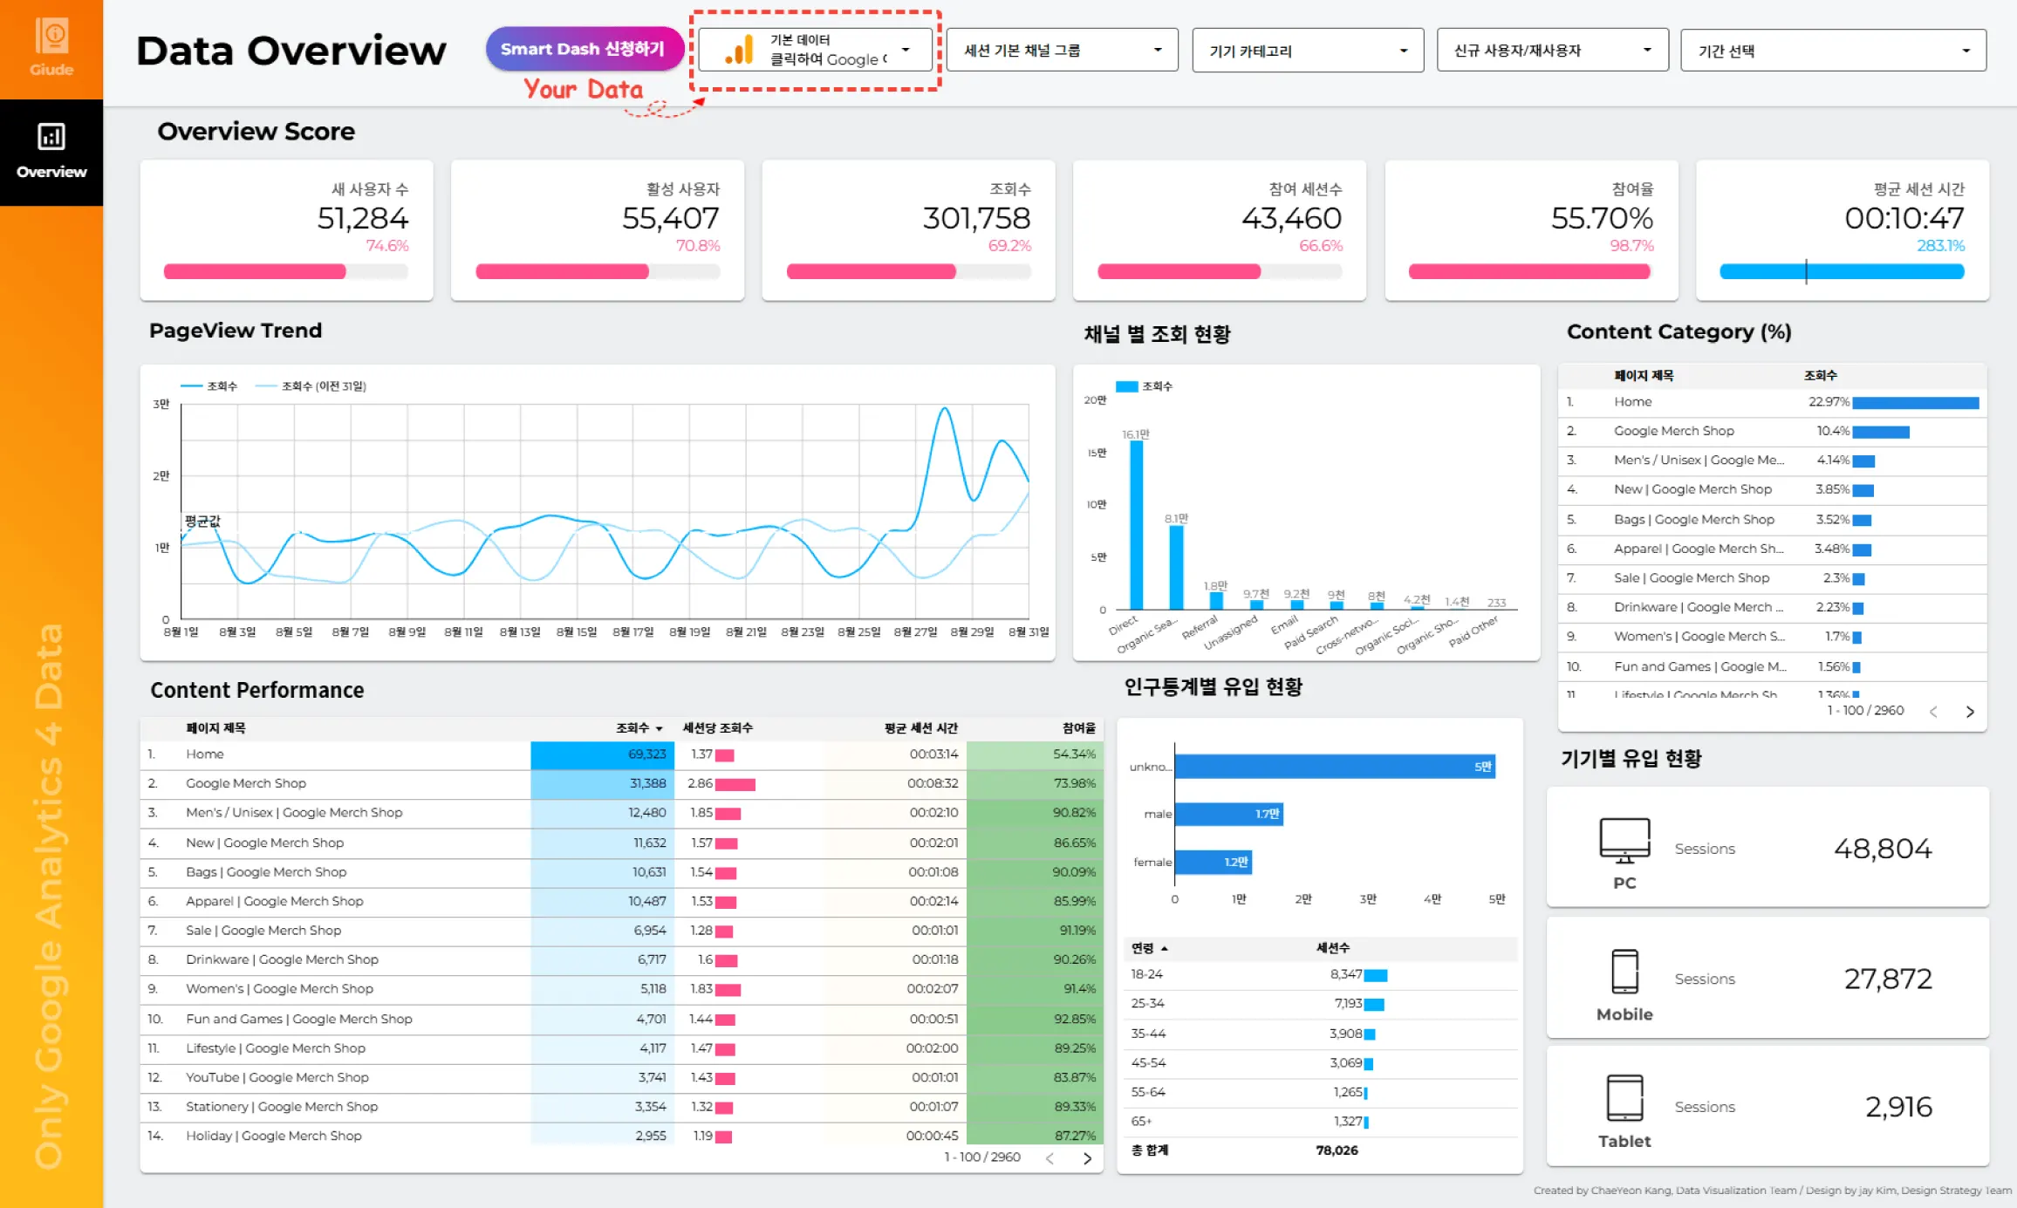The height and width of the screenshot is (1208, 2017).
Task: Click the 22.97% value in Content Category
Action: coord(1829,402)
